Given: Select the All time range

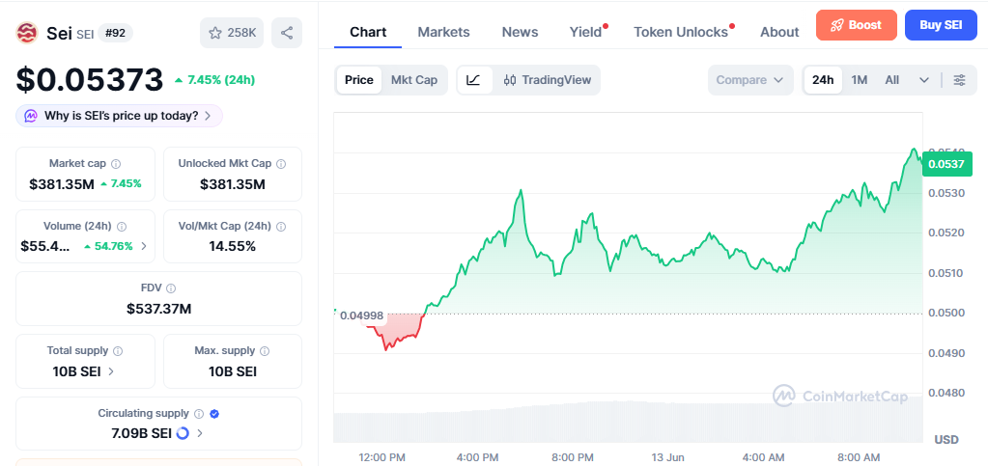Looking at the screenshot, I should [x=892, y=80].
